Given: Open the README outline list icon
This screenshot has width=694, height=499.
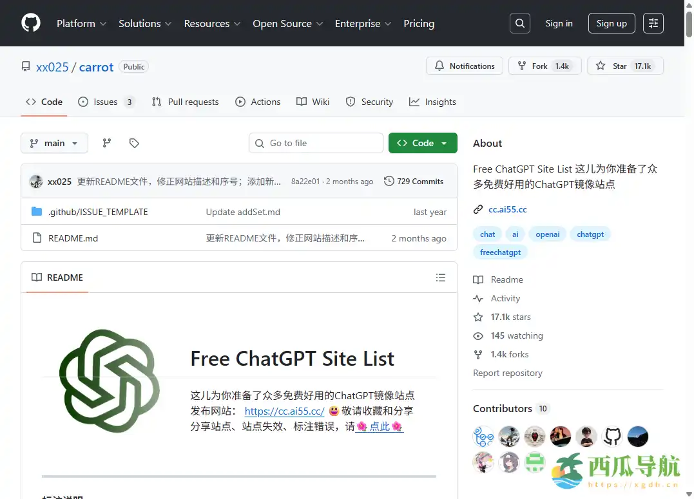Looking at the screenshot, I should click(441, 278).
